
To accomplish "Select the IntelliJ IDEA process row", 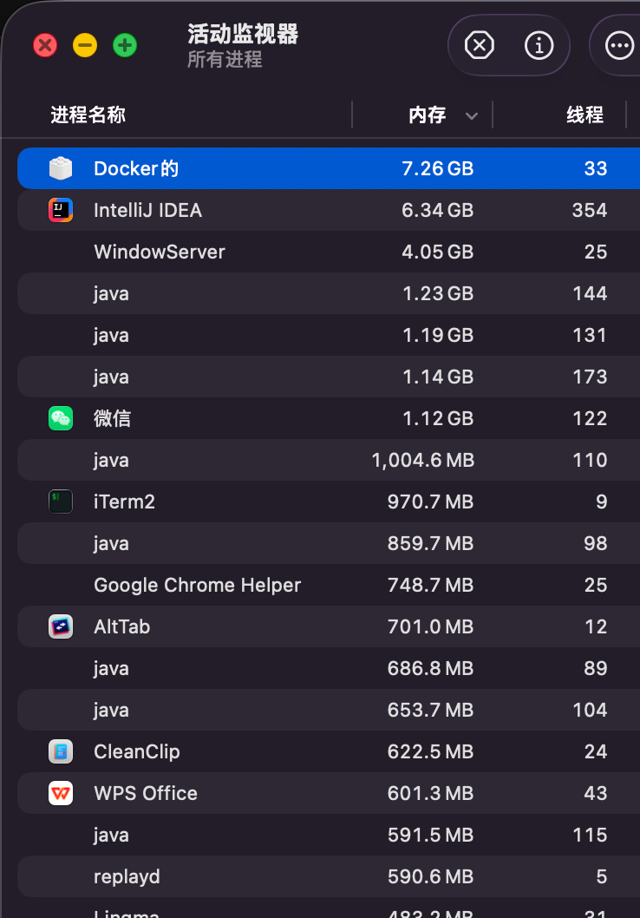I will [329, 210].
